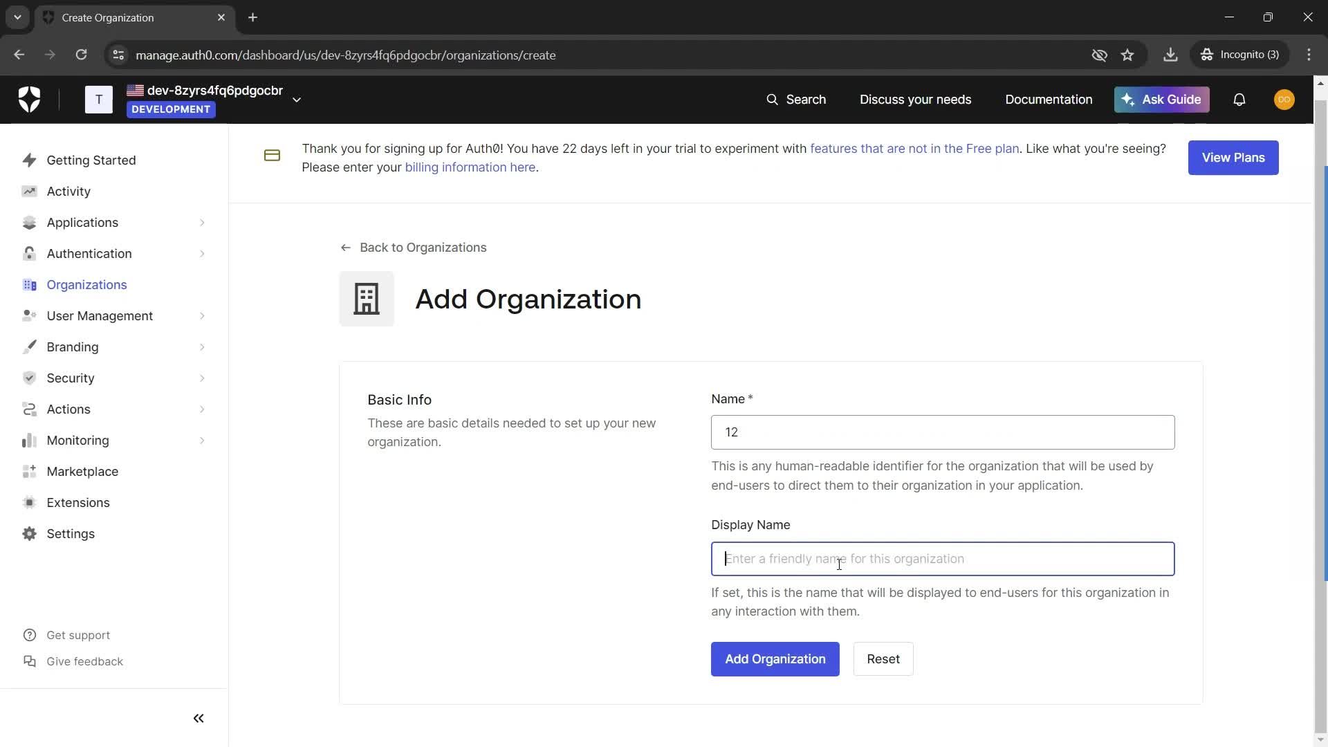Click the Display Name input field

pos(943,559)
